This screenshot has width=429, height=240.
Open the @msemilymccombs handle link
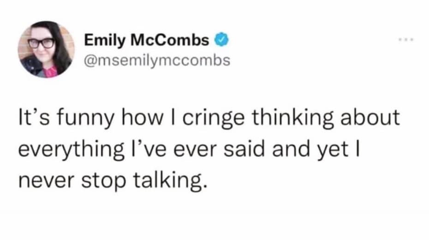pos(157,60)
